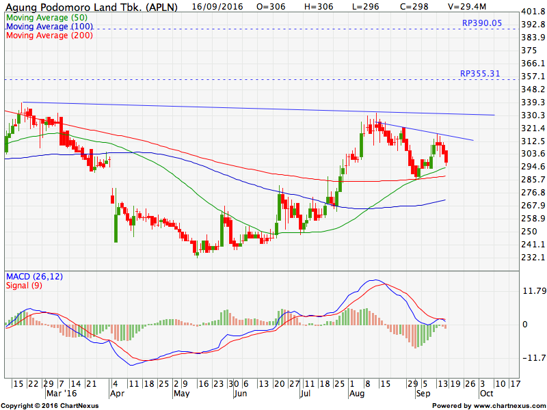Click the open price value O=306

[271, 6]
